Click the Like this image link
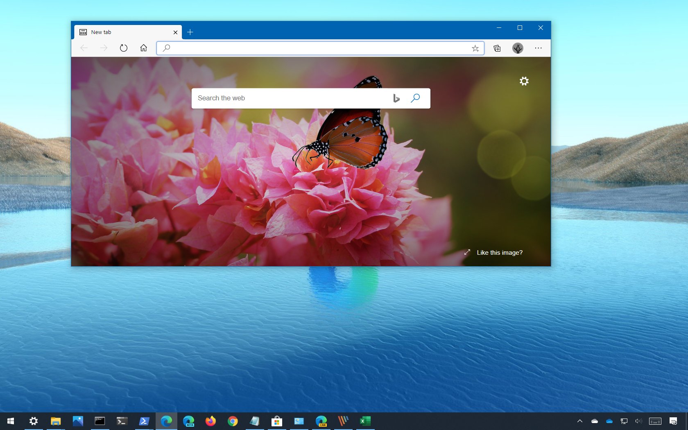688x430 pixels. point(499,253)
